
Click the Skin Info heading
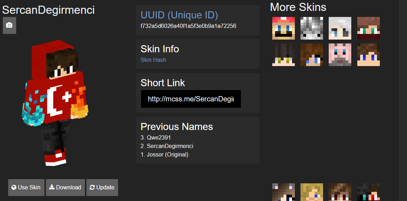pyautogui.click(x=160, y=49)
